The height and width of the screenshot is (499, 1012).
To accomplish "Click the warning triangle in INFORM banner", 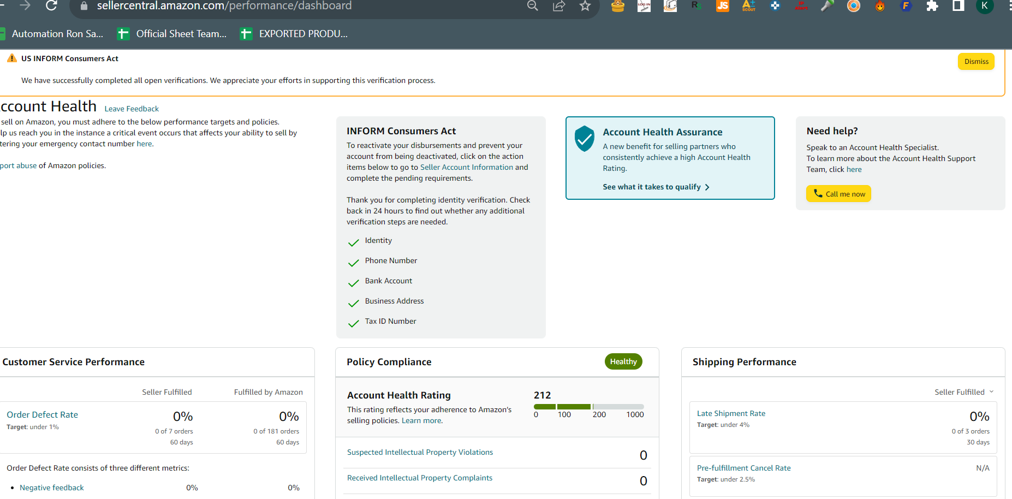I will 11,58.
